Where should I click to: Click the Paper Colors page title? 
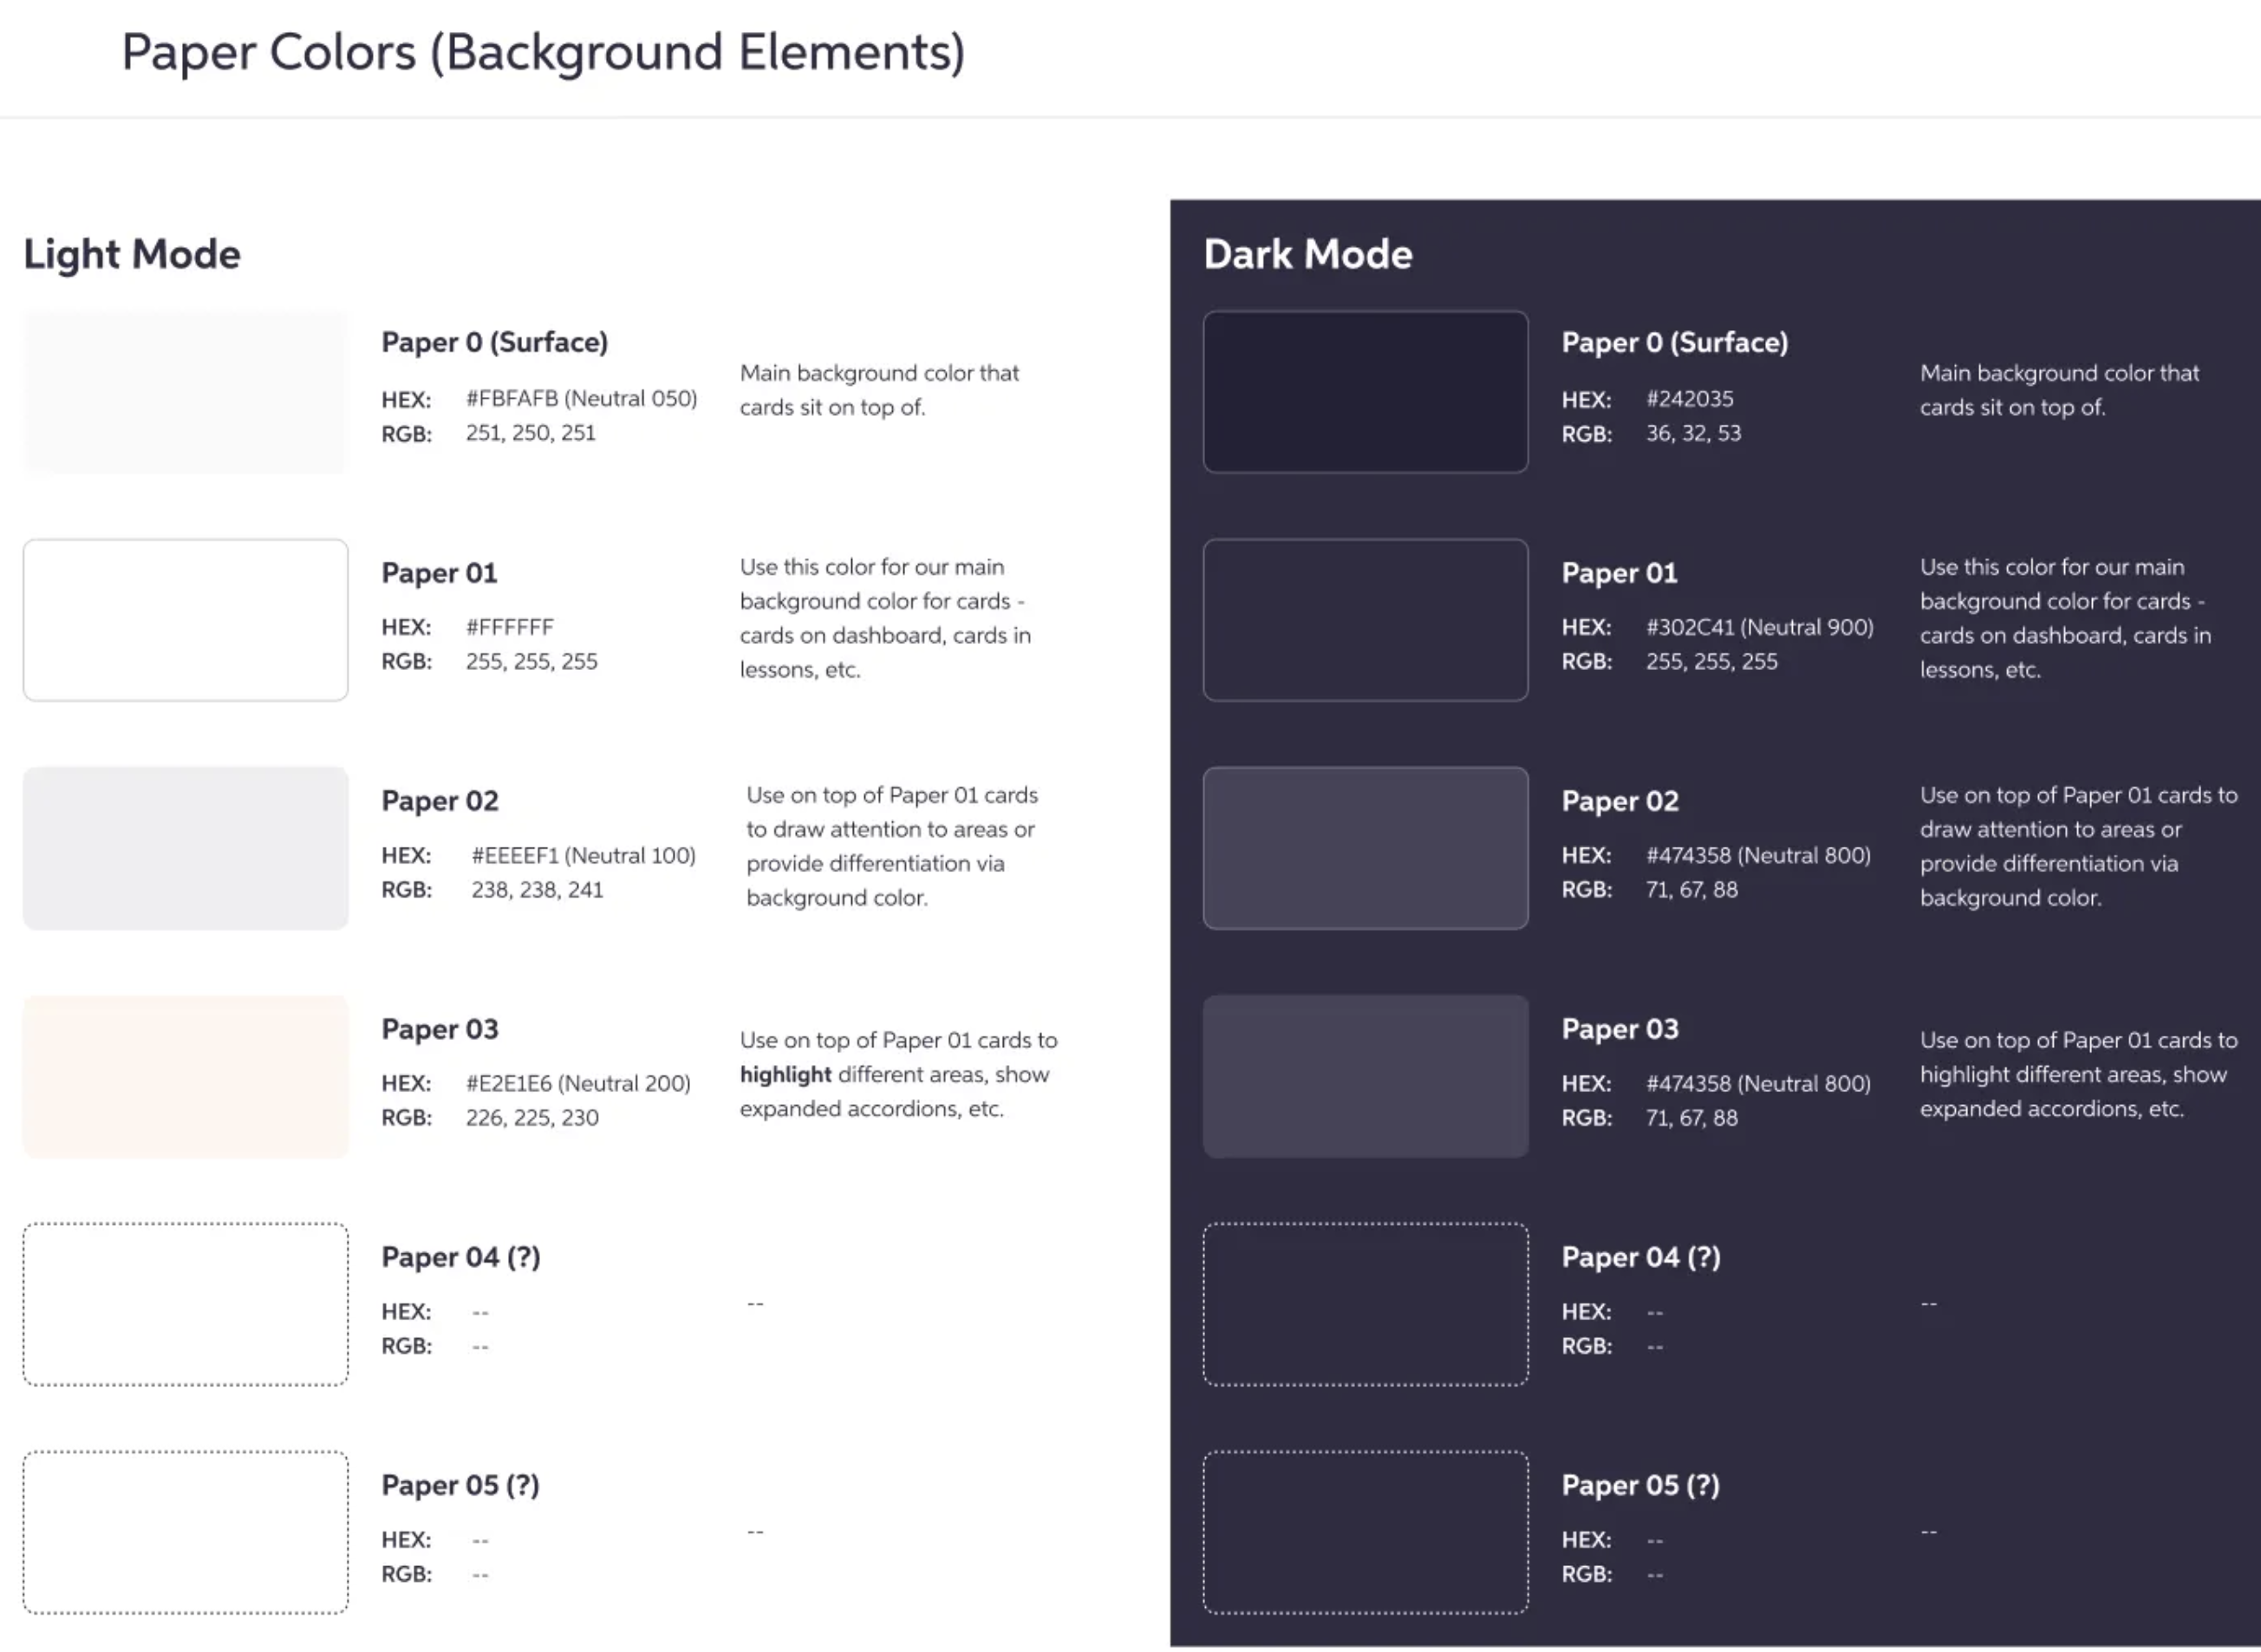pos(545,52)
